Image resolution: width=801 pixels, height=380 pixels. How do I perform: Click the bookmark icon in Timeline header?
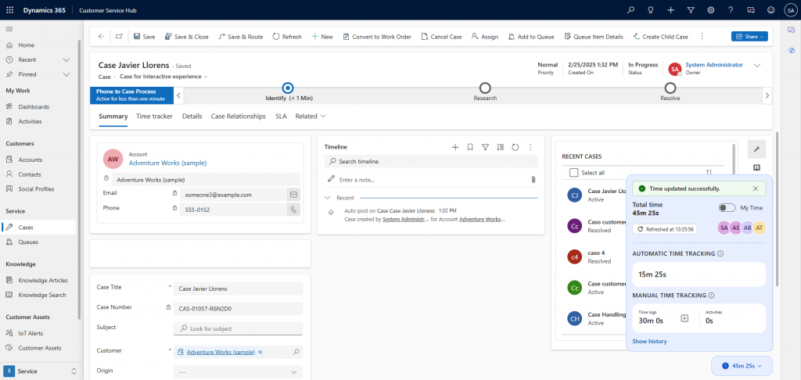(470, 147)
